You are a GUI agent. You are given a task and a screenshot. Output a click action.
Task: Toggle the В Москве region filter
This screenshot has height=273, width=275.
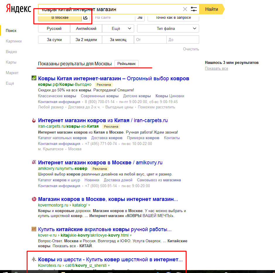click(x=60, y=18)
